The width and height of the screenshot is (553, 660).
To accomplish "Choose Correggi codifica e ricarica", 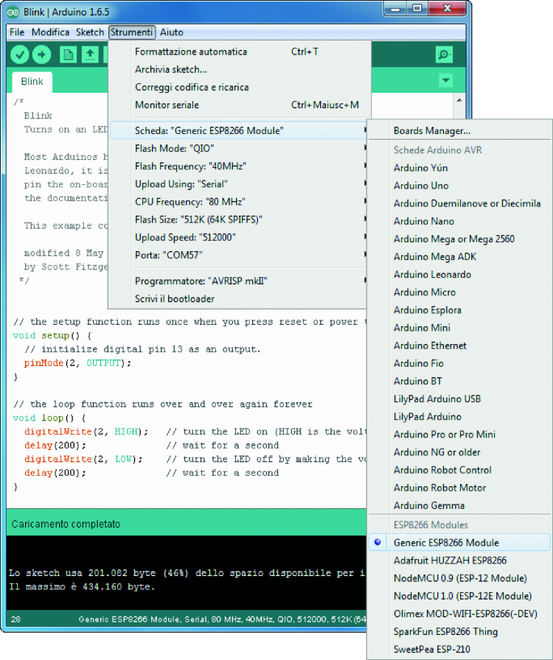I will tap(239, 87).
